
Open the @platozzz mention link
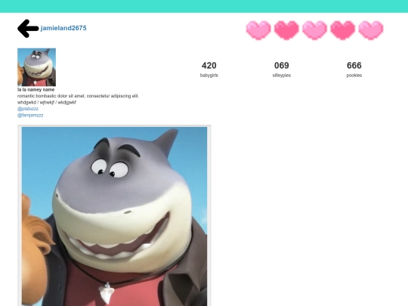click(x=28, y=109)
